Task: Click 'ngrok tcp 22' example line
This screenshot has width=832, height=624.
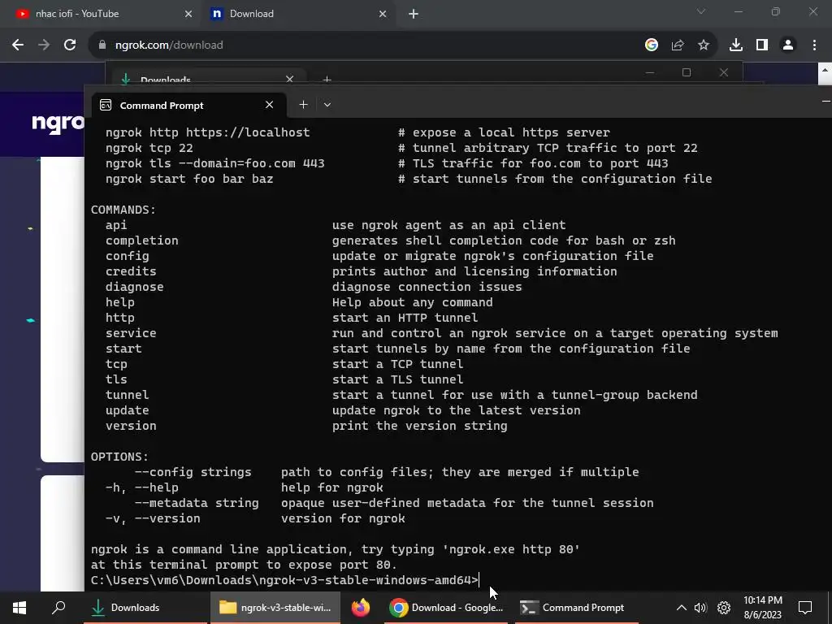Action: 149,148
